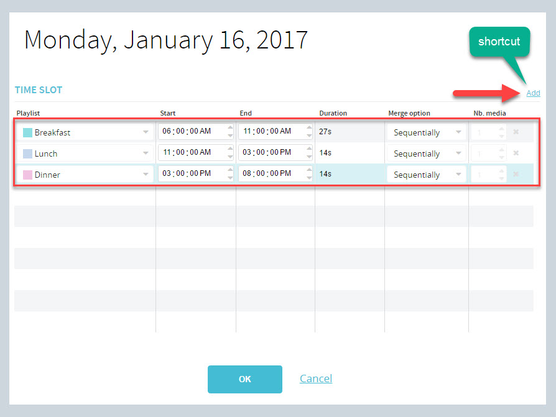Click the Add time slot link
Image resolution: width=556 pixels, height=417 pixels.
point(533,93)
